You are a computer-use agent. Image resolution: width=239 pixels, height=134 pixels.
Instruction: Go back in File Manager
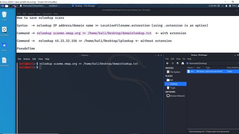click(x=168, y=63)
